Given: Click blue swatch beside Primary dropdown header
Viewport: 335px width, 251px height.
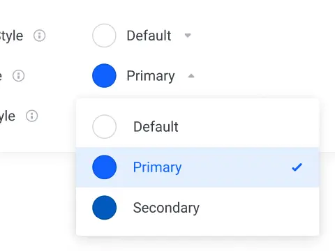Looking at the screenshot, I should pos(104,76).
